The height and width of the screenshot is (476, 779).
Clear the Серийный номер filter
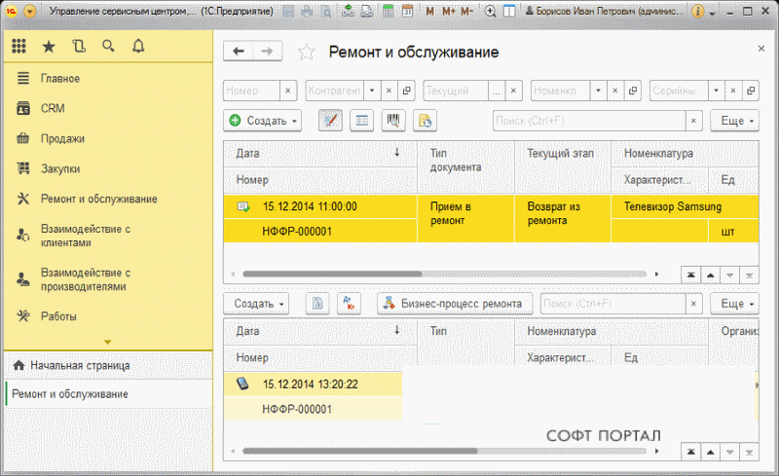pyautogui.click(x=733, y=91)
